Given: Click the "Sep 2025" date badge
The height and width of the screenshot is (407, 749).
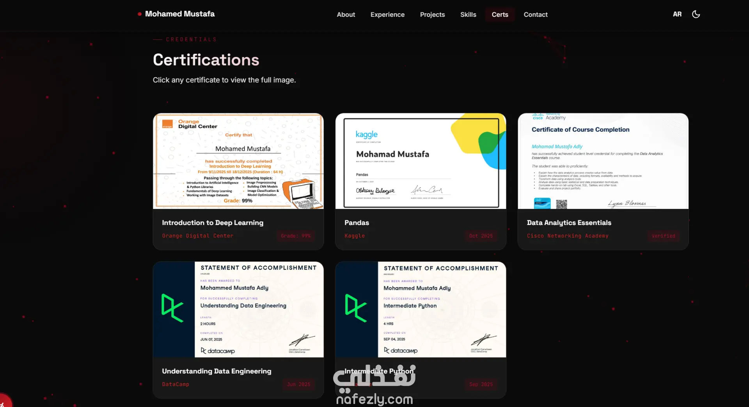Looking at the screenshot, I should point(481,384).
